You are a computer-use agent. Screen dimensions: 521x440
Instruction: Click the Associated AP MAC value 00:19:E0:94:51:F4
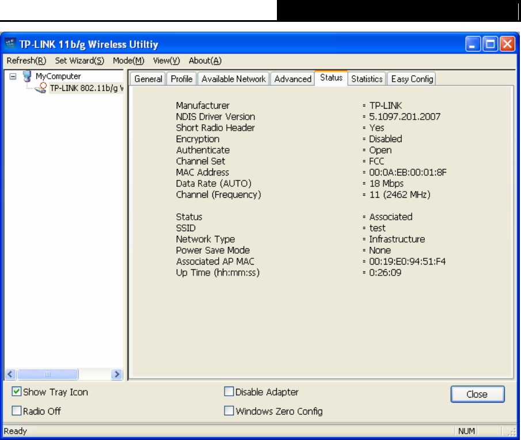pos(408,262)
